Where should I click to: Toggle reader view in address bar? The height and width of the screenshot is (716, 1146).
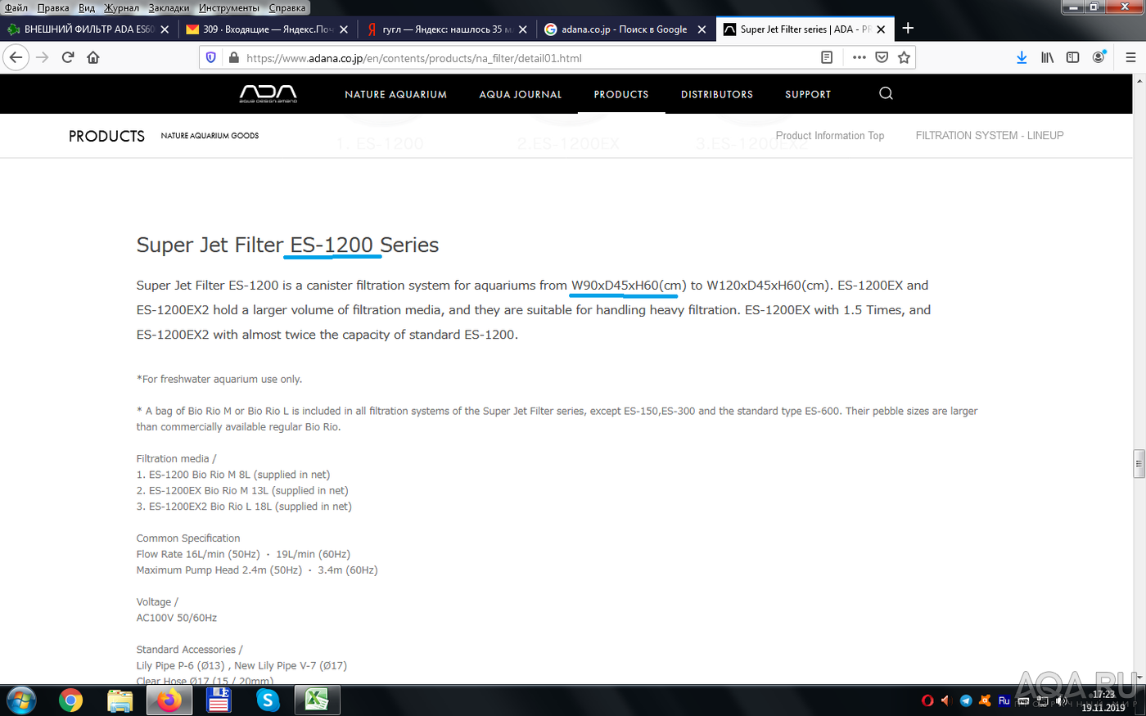click(827, 57)
